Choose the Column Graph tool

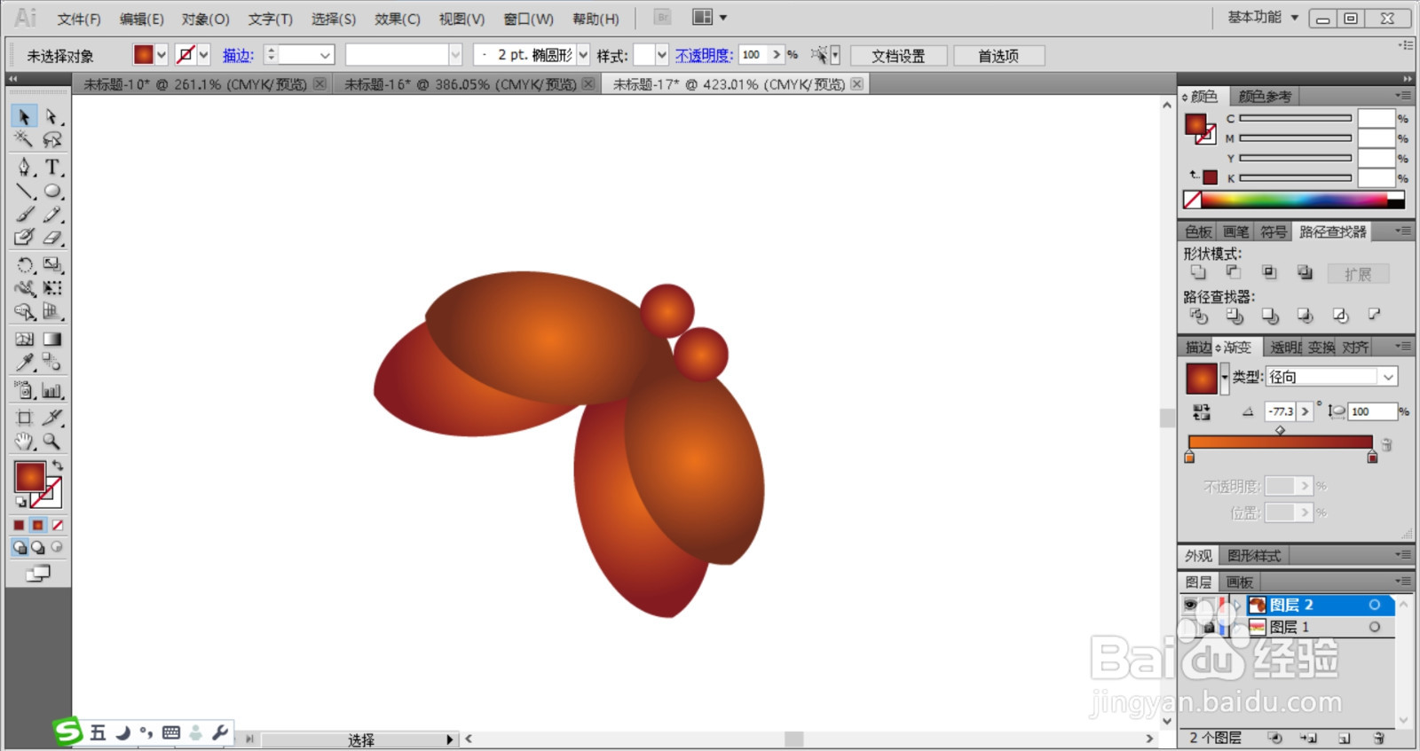pyautogui.click(x=51, y=390)
